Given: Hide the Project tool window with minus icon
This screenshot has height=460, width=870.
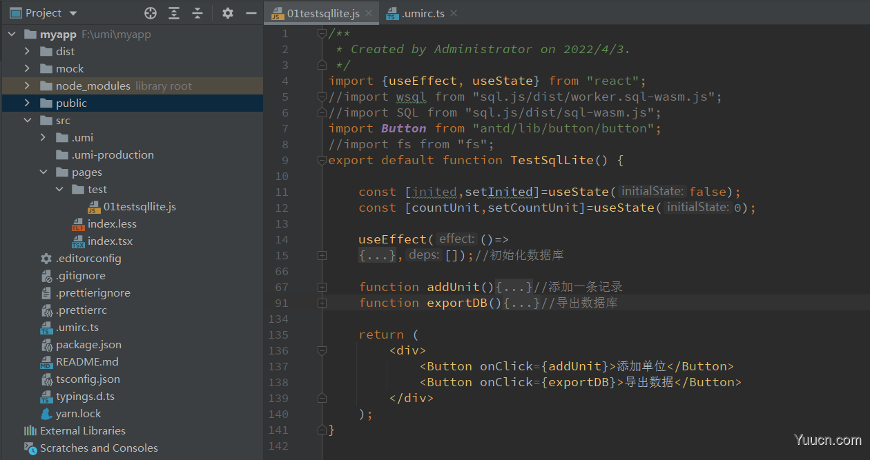Looking at the screenshot, I should (x=251, y=13).
